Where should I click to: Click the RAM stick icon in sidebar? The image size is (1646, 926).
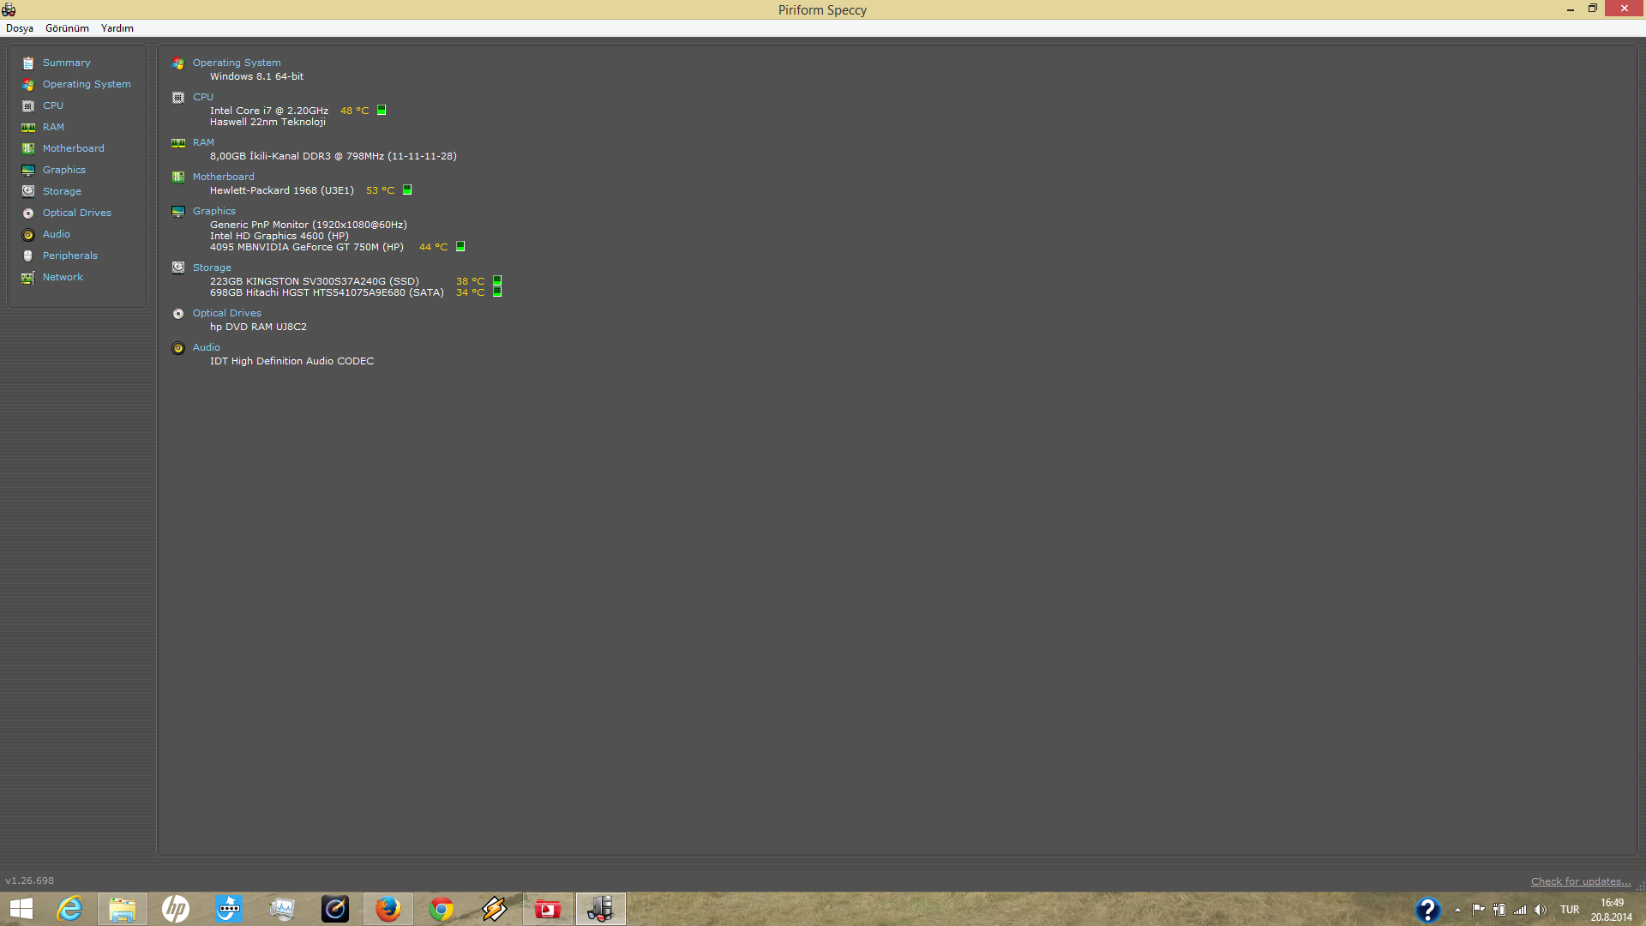pos(28,127)
